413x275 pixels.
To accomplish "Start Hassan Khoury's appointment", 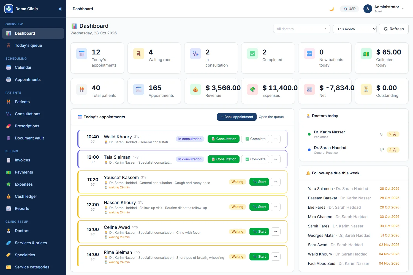I will point(259,207).
